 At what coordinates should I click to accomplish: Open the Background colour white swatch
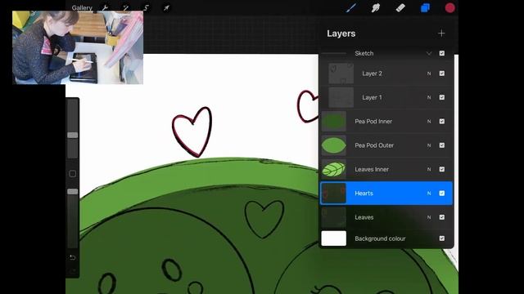tap(333, 238)
